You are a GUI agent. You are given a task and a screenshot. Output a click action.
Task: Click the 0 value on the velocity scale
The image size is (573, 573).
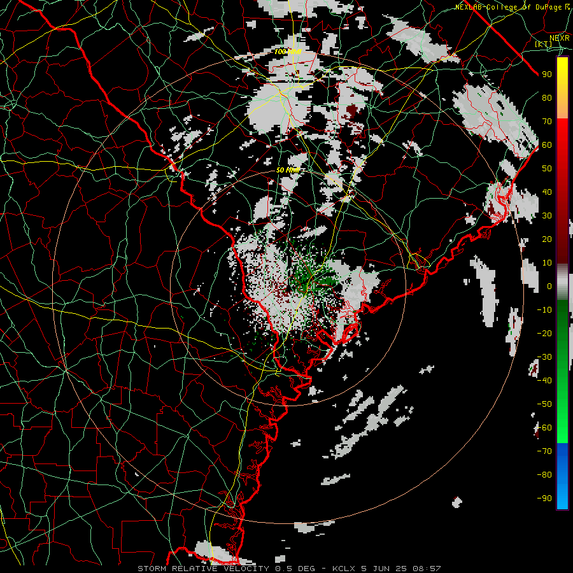pyautogui.click(x=549, y=286)
